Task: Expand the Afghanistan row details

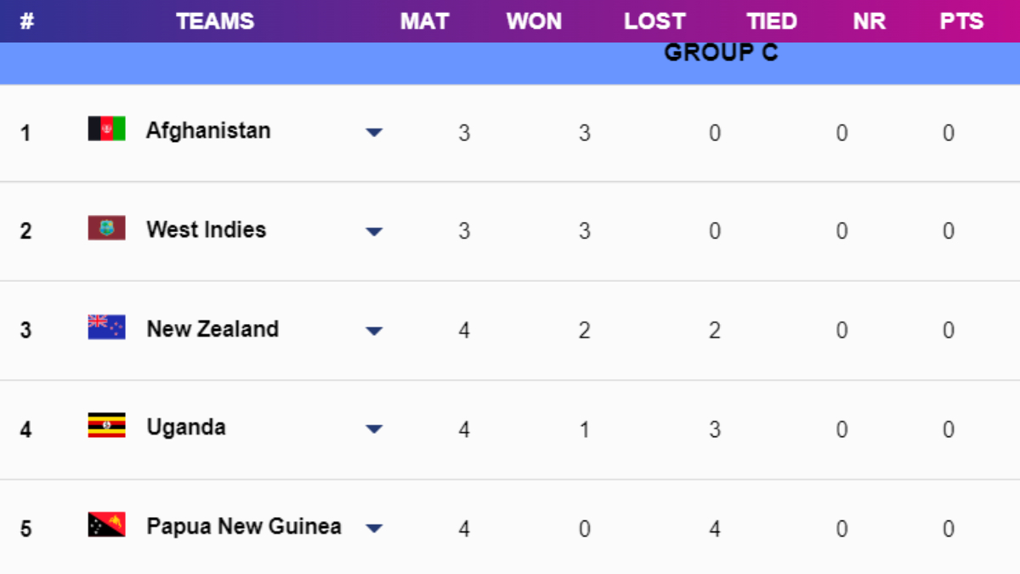Action: pos(374,133)
